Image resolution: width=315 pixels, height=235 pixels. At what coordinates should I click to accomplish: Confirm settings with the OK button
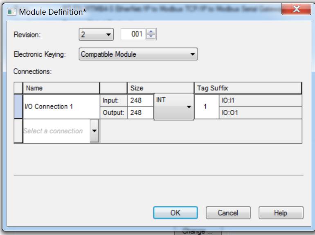click(x=175, y=213)
